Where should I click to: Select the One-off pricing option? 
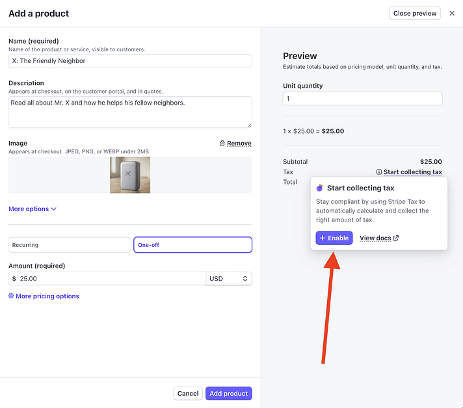pyautogui.click(x=192, y=245)
